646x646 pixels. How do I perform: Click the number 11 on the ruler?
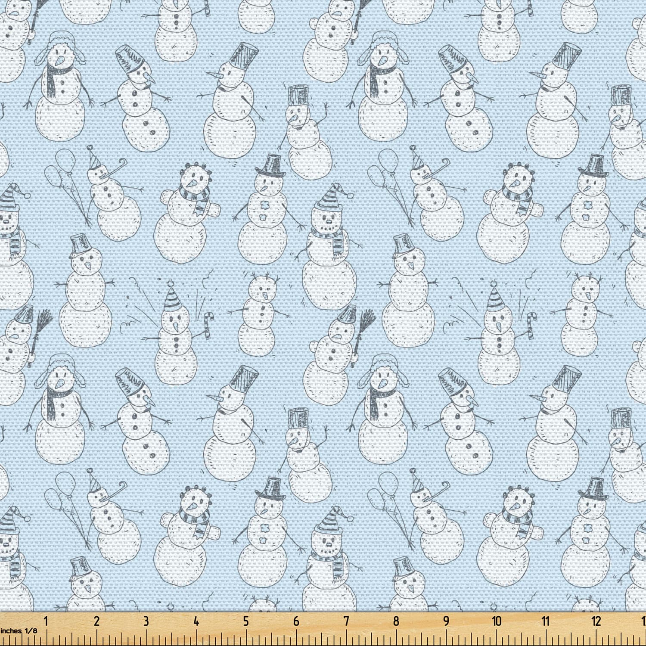(546, 621)
